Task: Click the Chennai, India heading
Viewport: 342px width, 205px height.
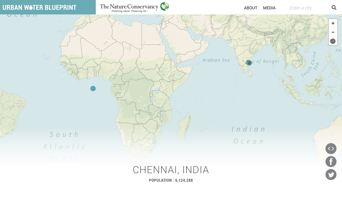Action: 171,170
